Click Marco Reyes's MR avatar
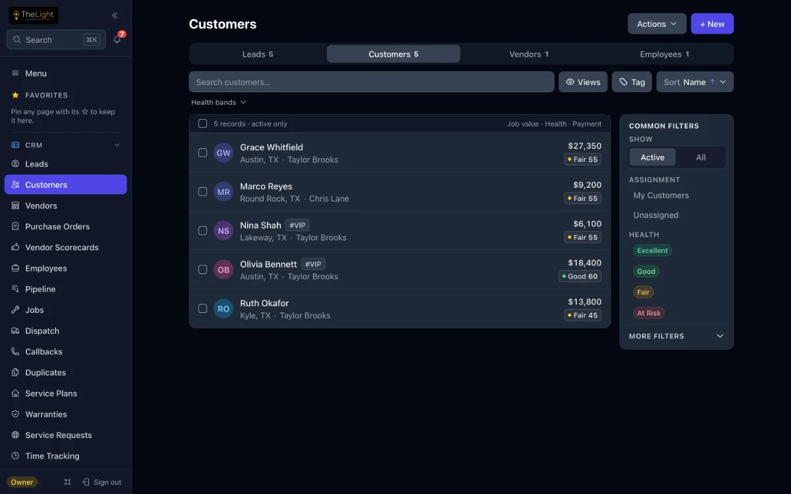The height and width of the screenshot is (494, 791). [223, 192]
